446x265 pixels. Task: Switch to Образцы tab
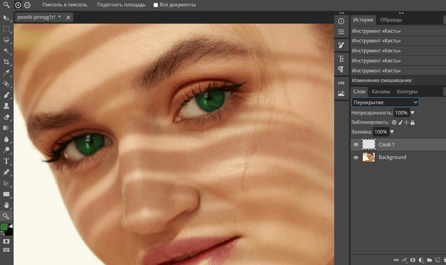pyautogui.click(x=391, y=20)
